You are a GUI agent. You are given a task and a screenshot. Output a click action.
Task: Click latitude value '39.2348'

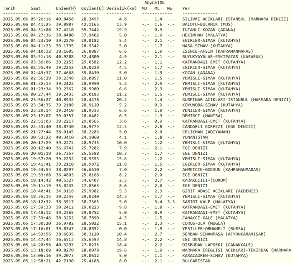[65, 78]
